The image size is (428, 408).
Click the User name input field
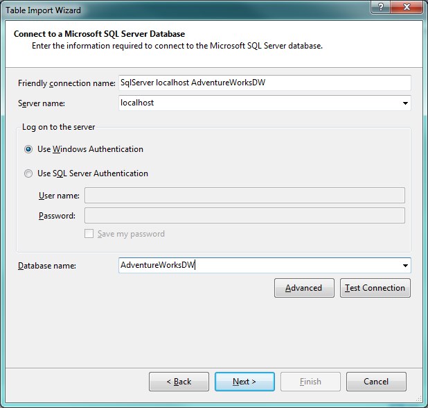click(x=244, y=196)
